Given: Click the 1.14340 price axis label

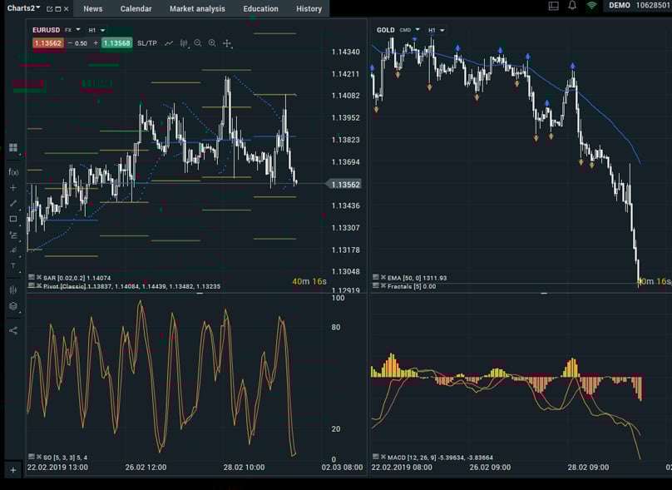Looking at the screenshot, I should tap(346, 52).
